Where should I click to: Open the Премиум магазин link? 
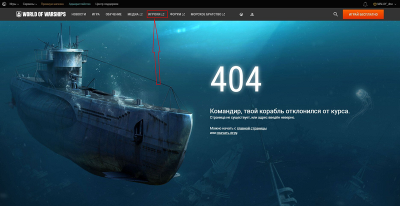pos(52,4)
